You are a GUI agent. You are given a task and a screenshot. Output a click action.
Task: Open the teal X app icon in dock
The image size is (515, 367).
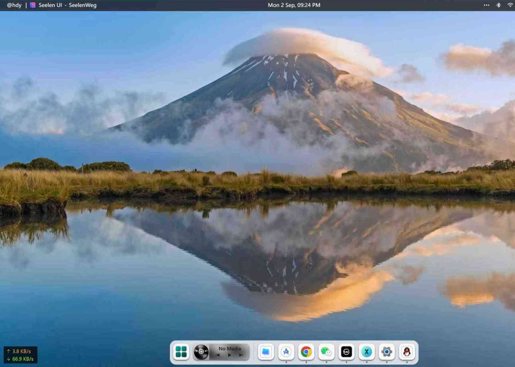tap(367, 352)
